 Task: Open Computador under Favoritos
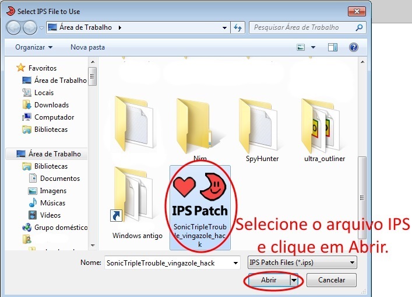coord(48,117)
